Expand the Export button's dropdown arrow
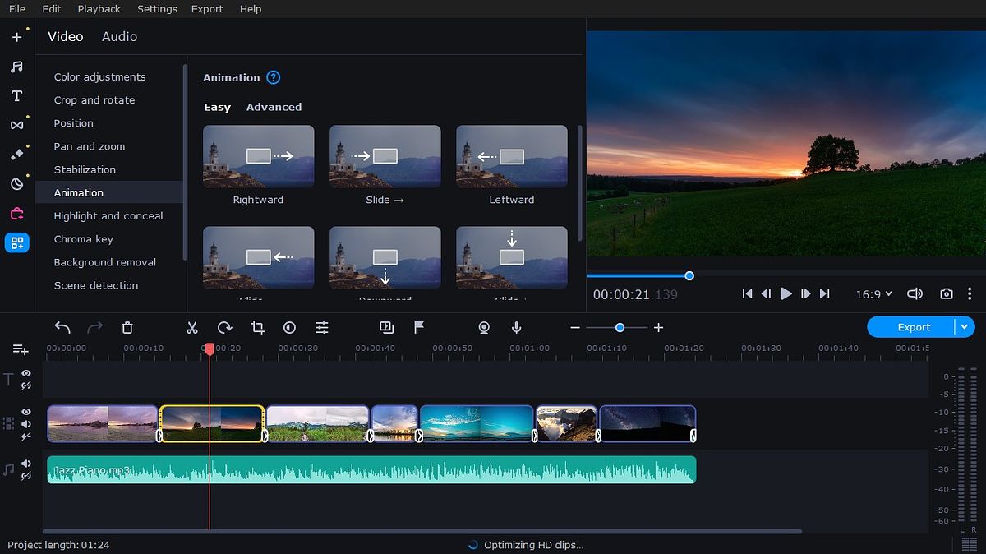The image size is (986, 554). tap(965, 326)
